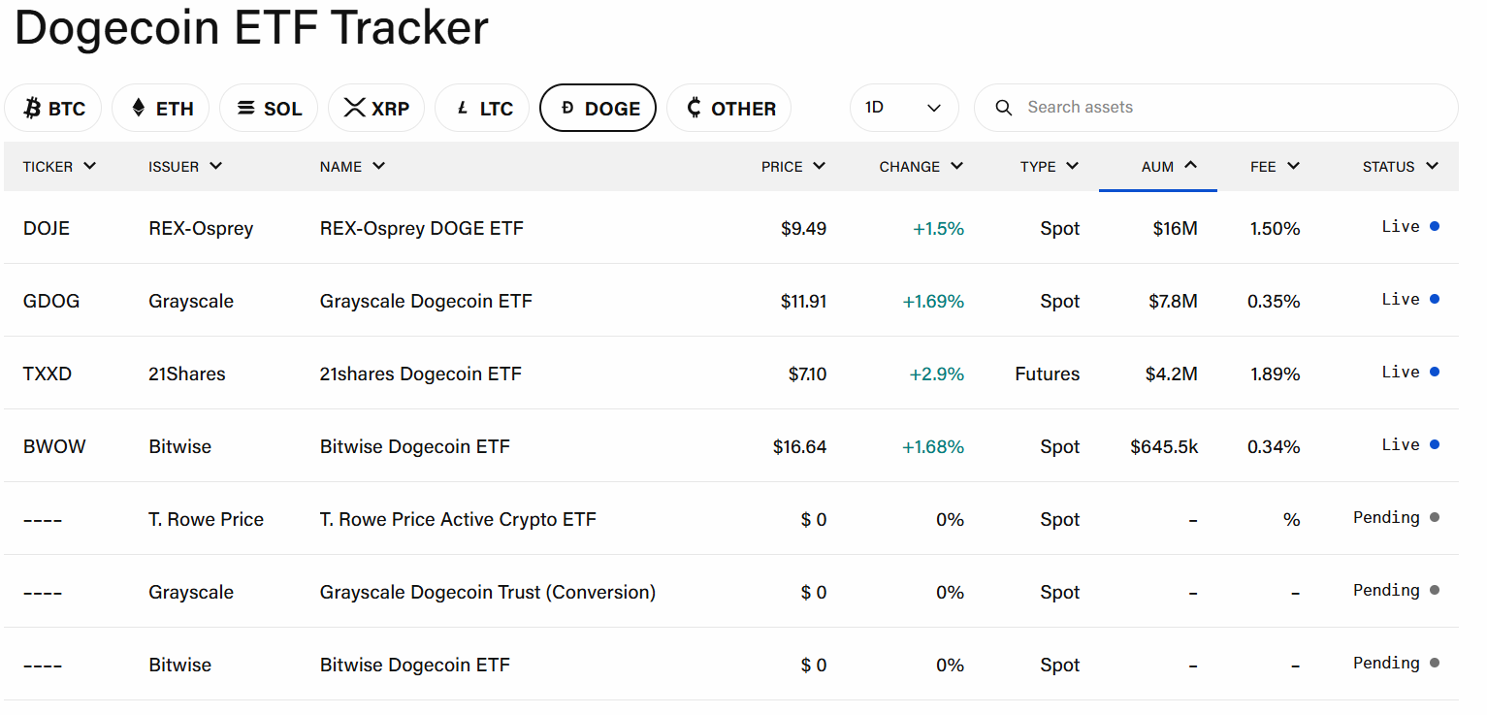Click Pending status in Grayscale Dogecoin Trust row
The height and width of the screenshot is (715, 1487).
click(1397, 591)
